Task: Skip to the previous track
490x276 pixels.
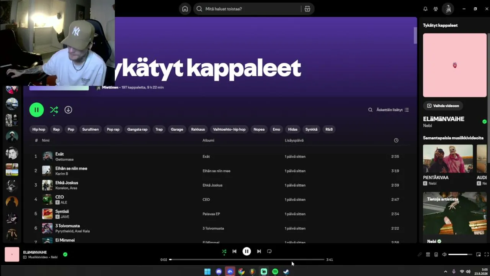Action: [234, 251]
